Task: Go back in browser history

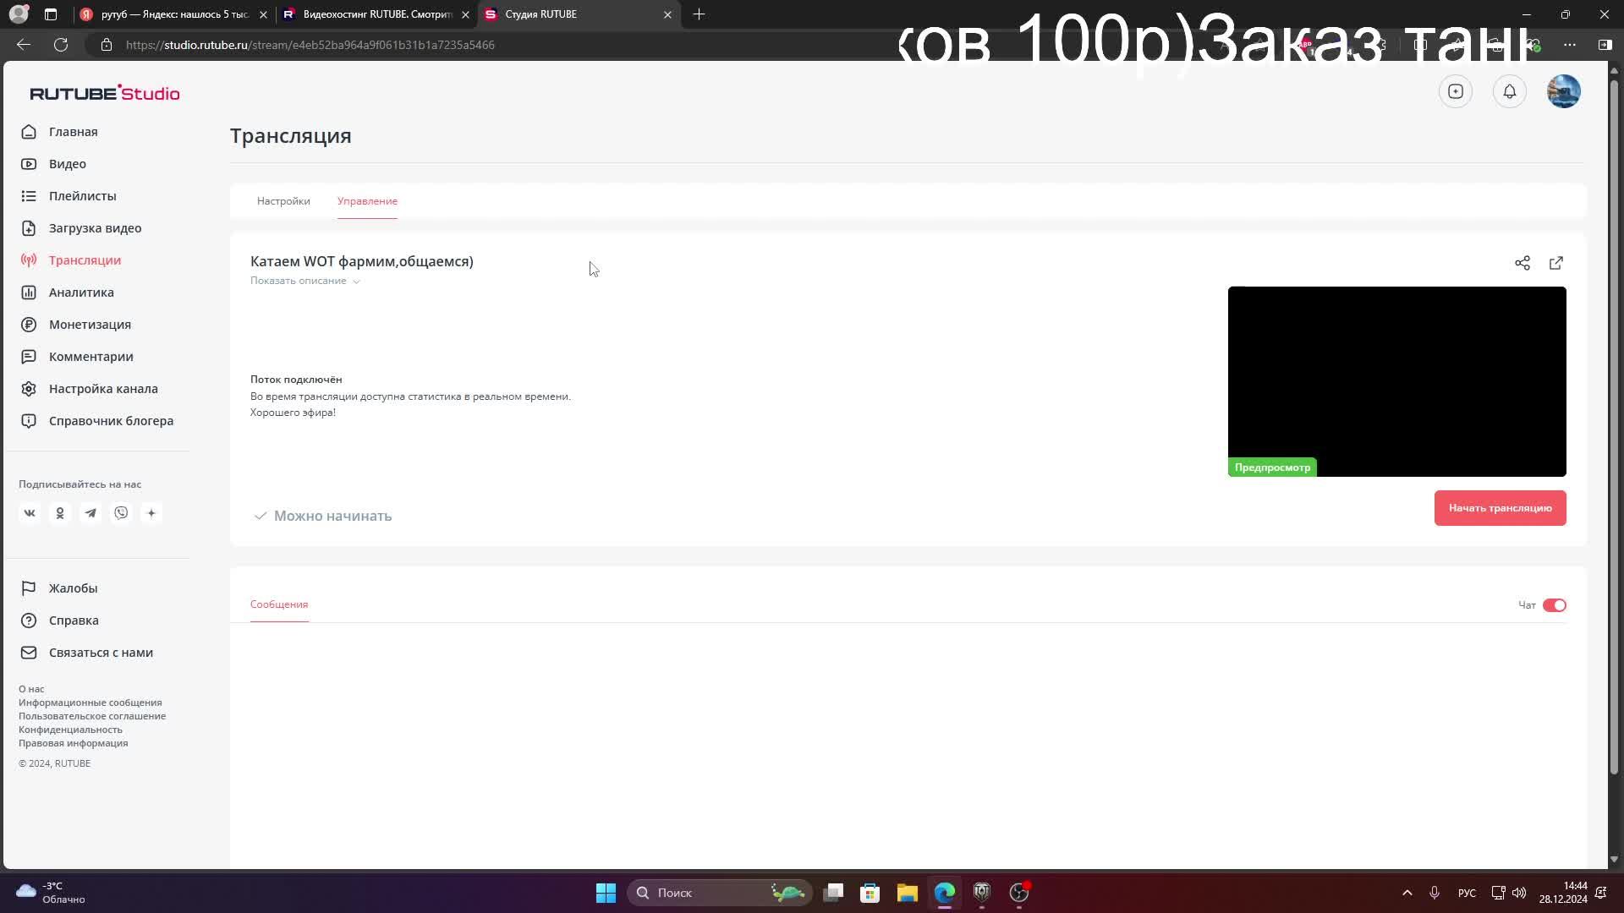Action: coord(24,45)
